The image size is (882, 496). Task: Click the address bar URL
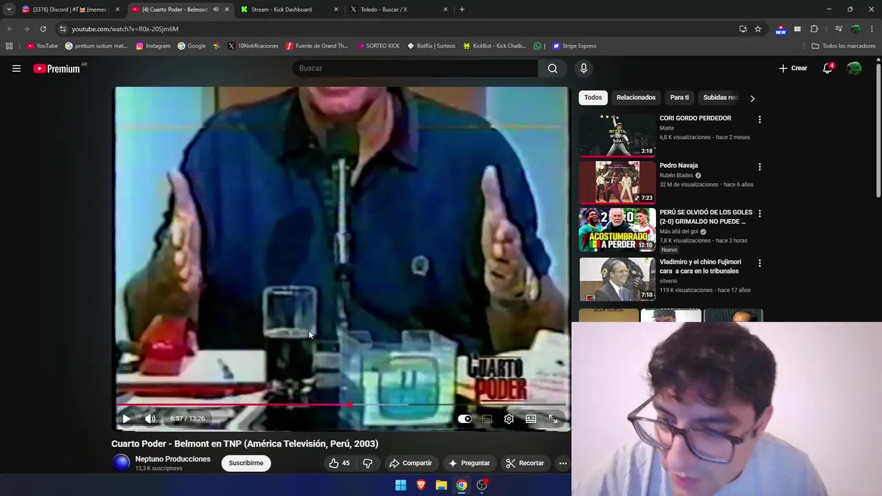click(125, 29)
